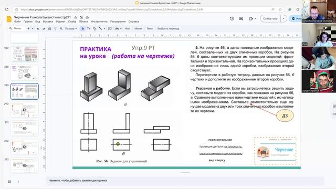This screenshot has height=189, width=336.
Task: Open the Слайд menu
Action: click(72, 22)
